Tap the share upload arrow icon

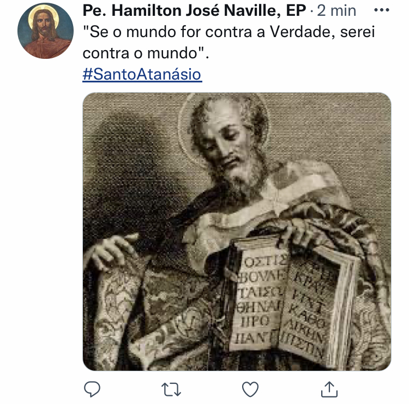[329, 389]
